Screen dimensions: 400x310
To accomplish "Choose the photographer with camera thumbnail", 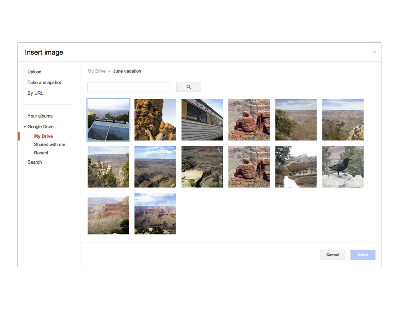I will coord(155,120).
